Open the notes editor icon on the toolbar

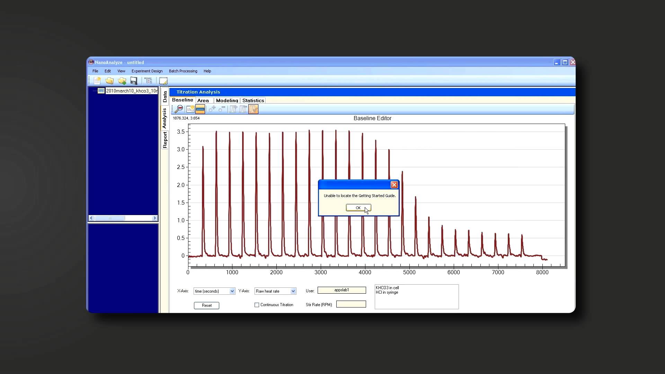tap(163, 81)
